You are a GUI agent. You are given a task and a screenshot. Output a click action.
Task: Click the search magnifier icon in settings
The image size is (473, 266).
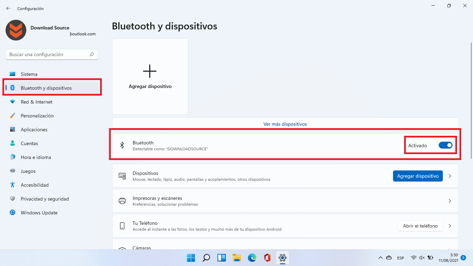[92, 54]
